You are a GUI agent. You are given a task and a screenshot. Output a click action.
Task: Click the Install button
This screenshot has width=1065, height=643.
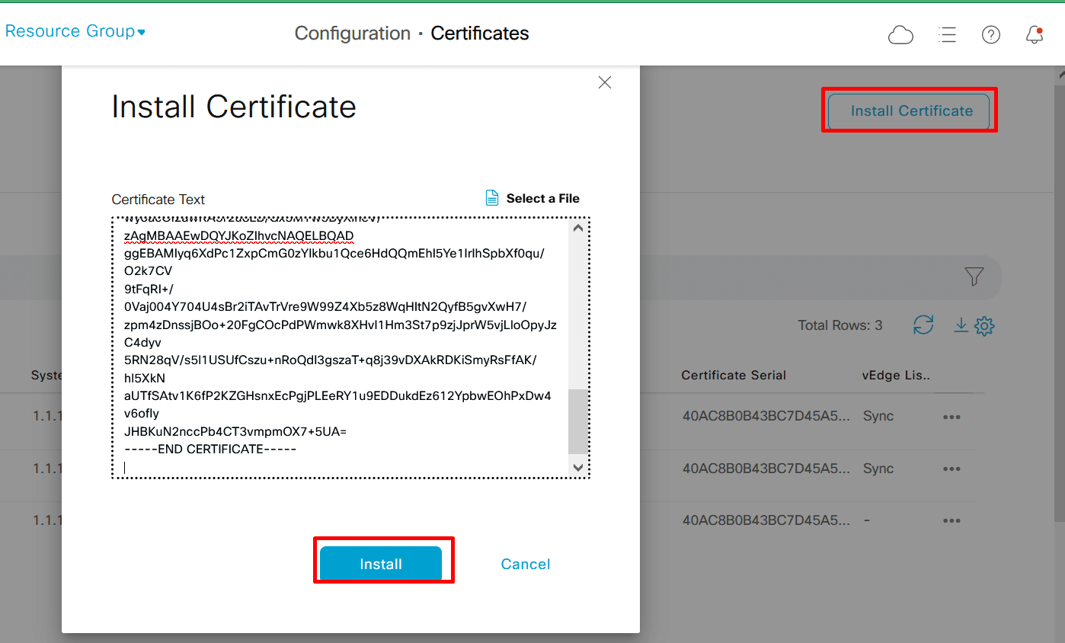coord(382,563)
